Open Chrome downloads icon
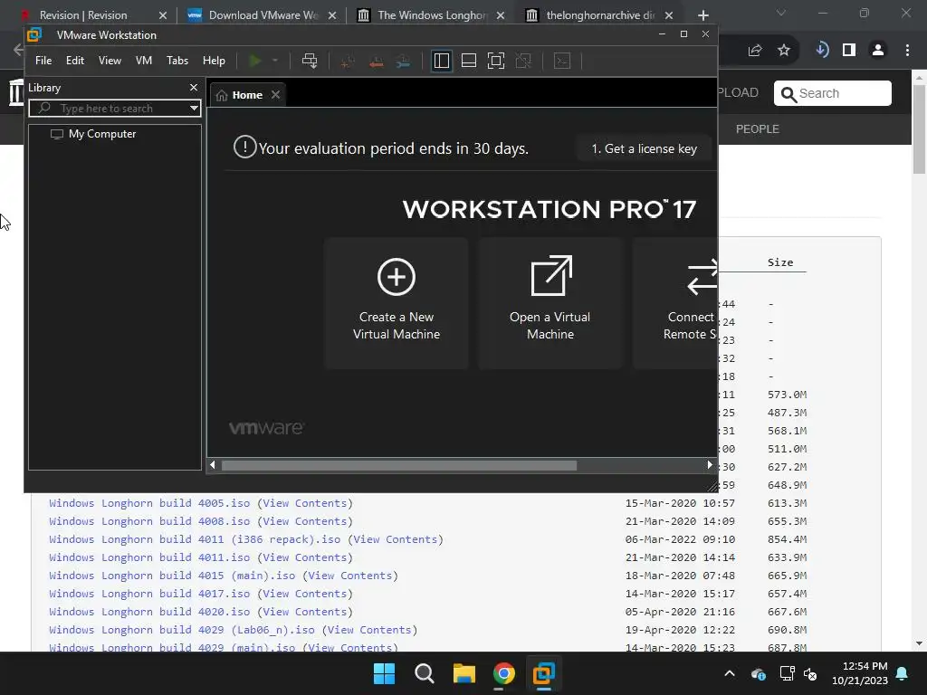This screenshot has width=927, height=695. 822,51
